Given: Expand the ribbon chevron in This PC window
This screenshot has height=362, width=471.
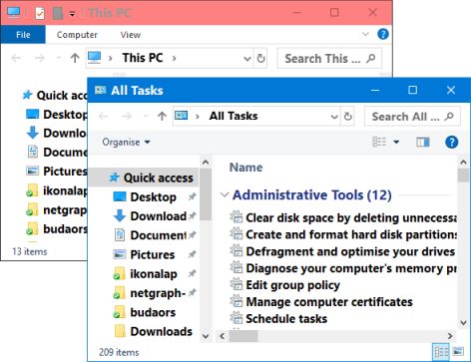Looking at the screenshot, I should coord(365,34).
